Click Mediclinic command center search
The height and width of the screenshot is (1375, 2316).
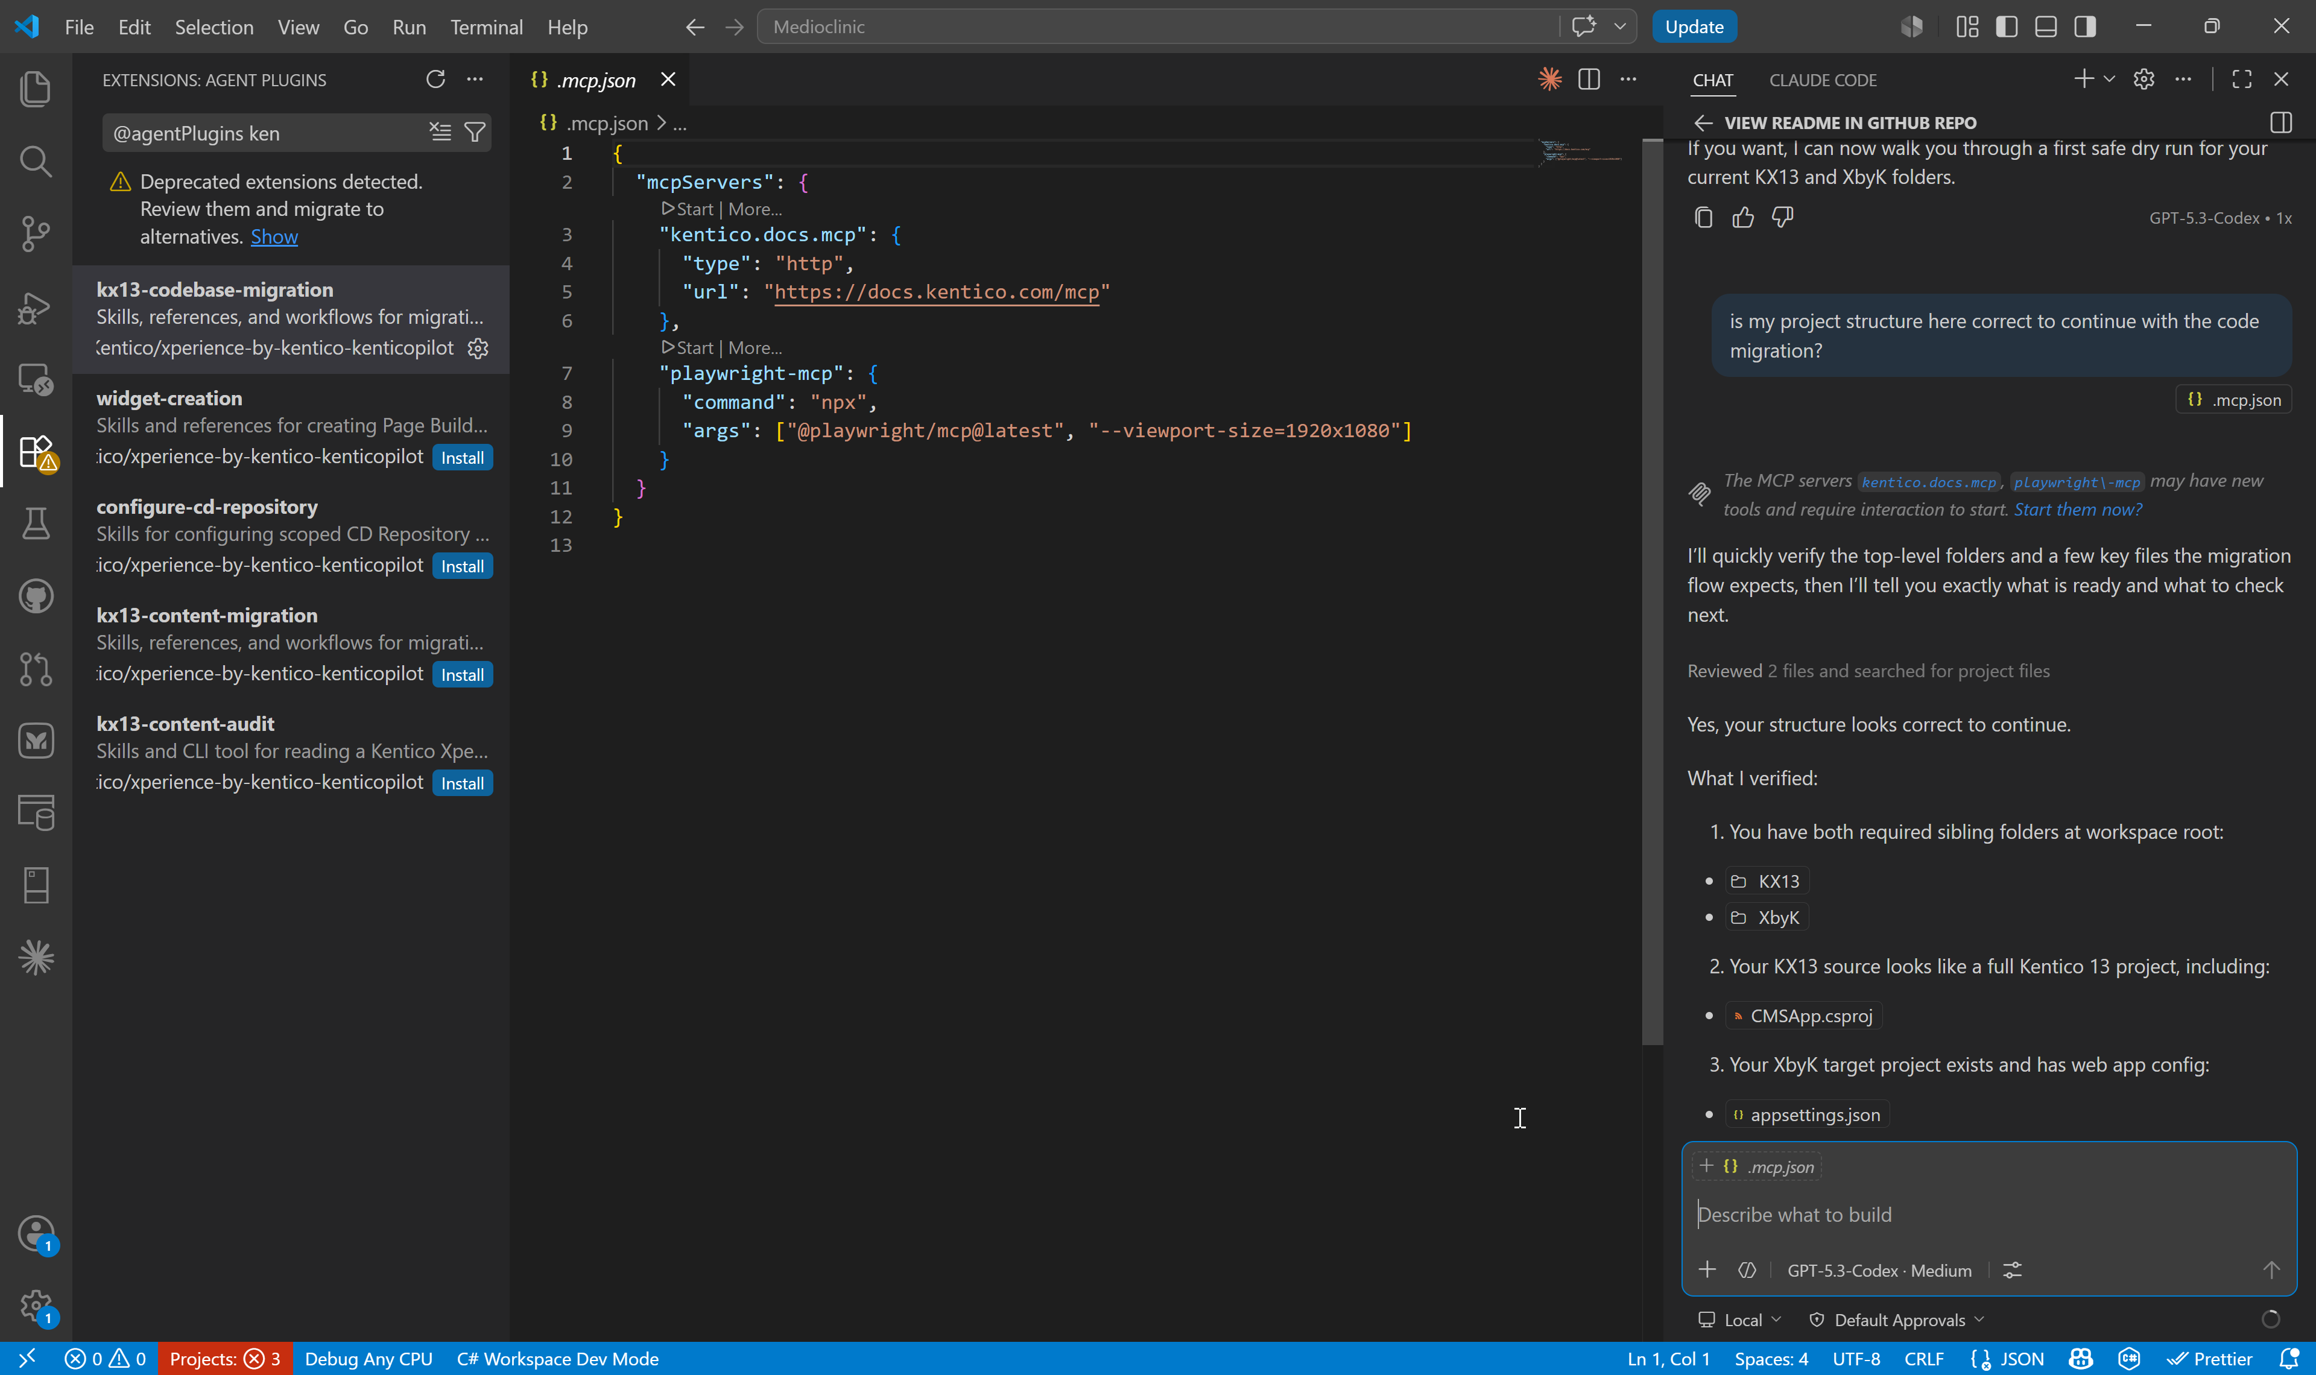[1158, 27]
